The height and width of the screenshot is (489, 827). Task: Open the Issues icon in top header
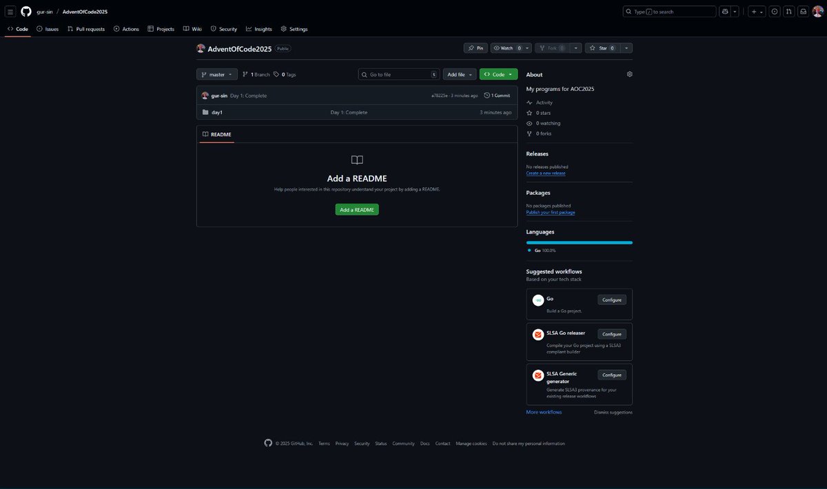(x=775, y=12)
